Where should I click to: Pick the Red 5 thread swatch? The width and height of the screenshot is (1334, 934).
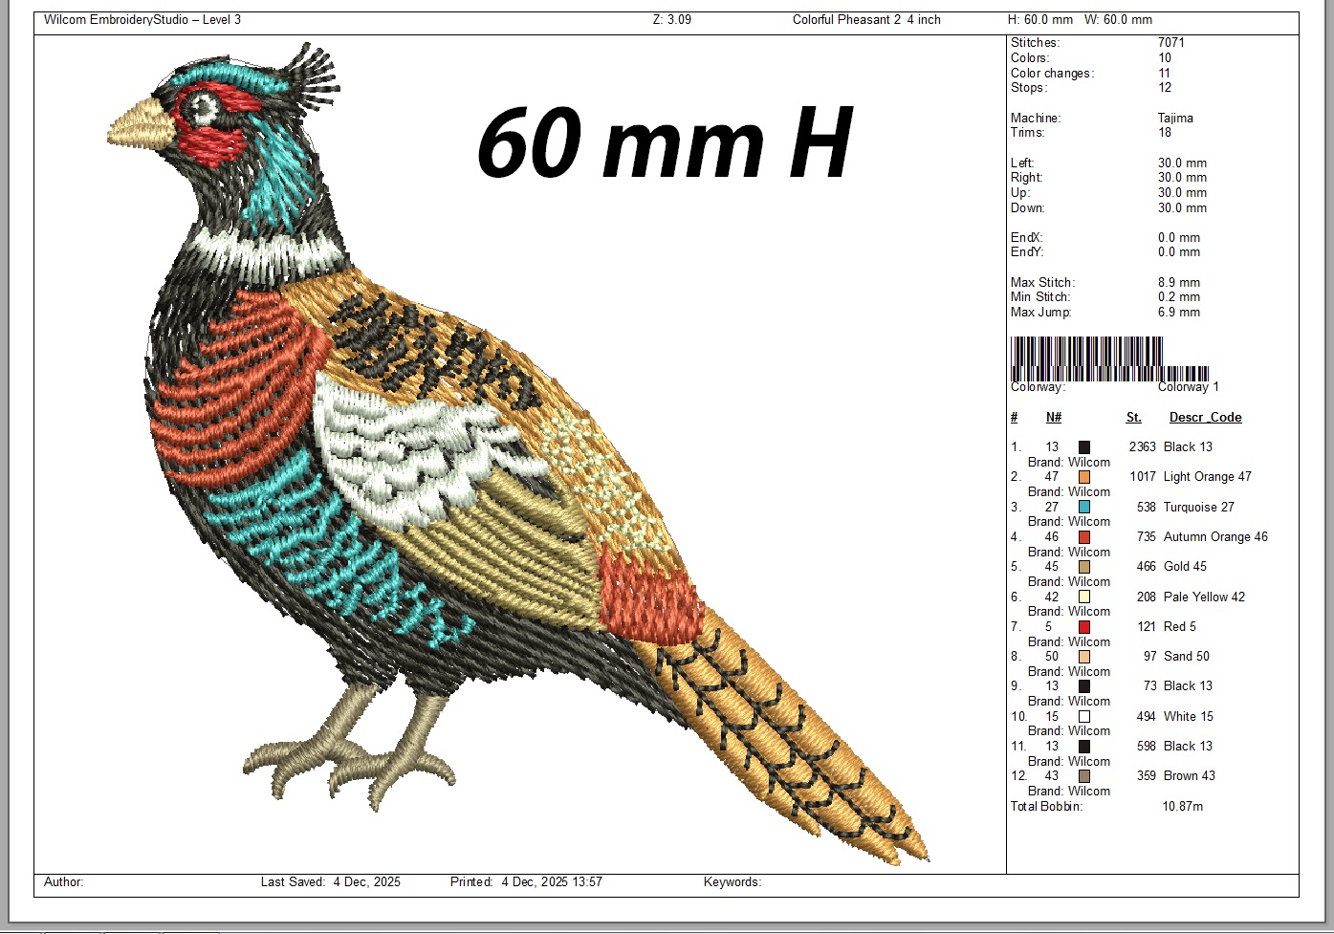point(1084,627)
